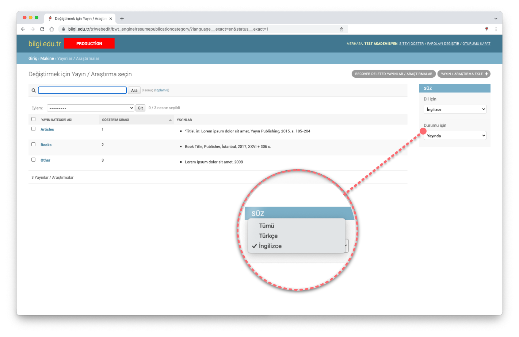Screen dimensions: 519x337
Task: Click the share icon in address bar
Action: pos(341,29)
